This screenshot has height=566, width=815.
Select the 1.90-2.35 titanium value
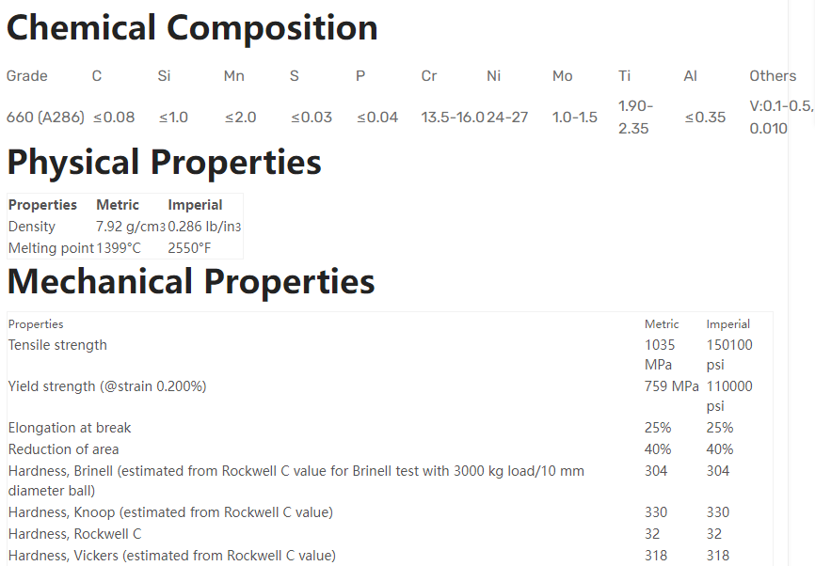[635, 118]
